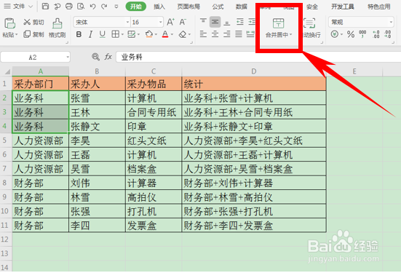The image size is (401, 273).
Task: Apply percent style format
Action: click(351, 34)
